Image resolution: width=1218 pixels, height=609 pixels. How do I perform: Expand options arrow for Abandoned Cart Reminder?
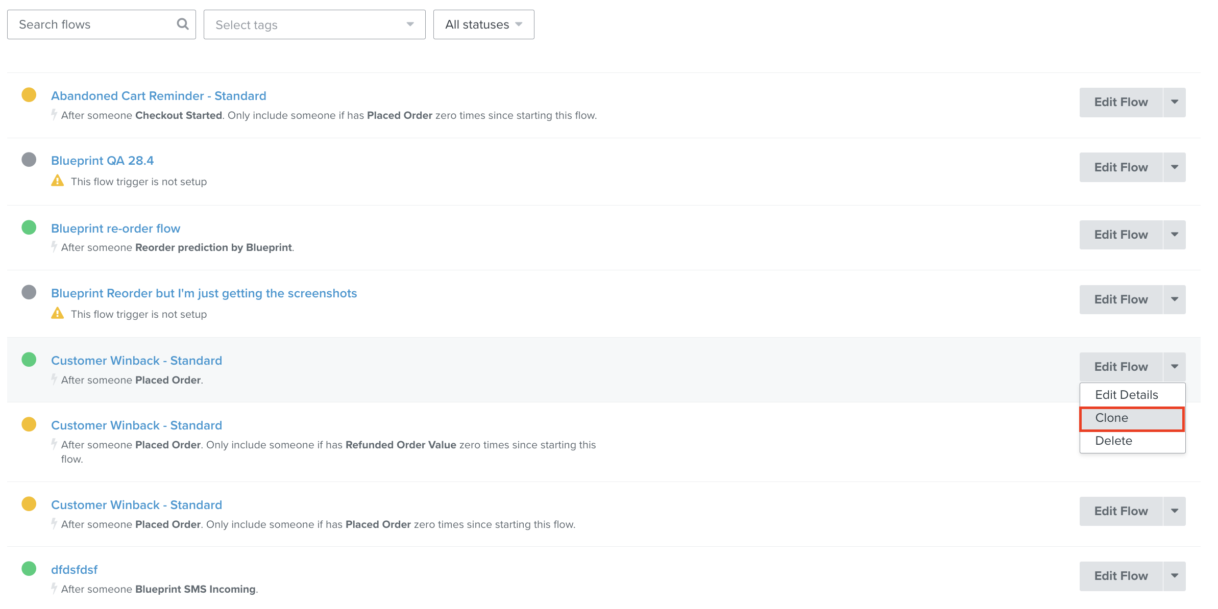(1174, 102)
